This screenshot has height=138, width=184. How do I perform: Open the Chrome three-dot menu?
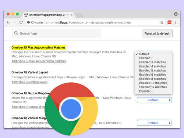[176, 22]
